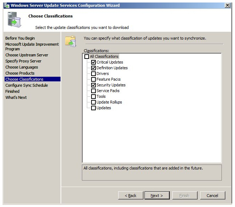Go to Before You Begin step

(x=20, y=38)
